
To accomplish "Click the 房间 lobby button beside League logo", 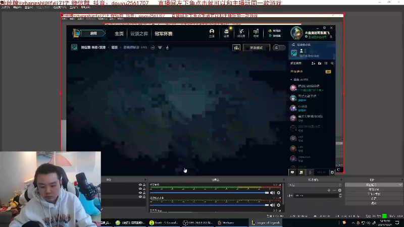I will point(93,33).
